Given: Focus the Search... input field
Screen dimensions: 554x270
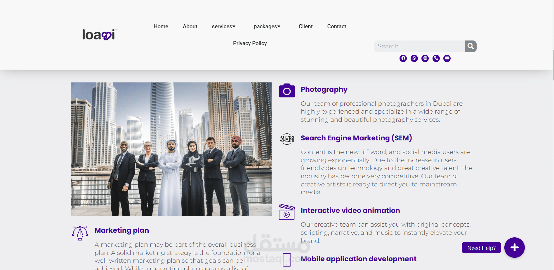Looking at the screenshot, I should pos(419,46).
